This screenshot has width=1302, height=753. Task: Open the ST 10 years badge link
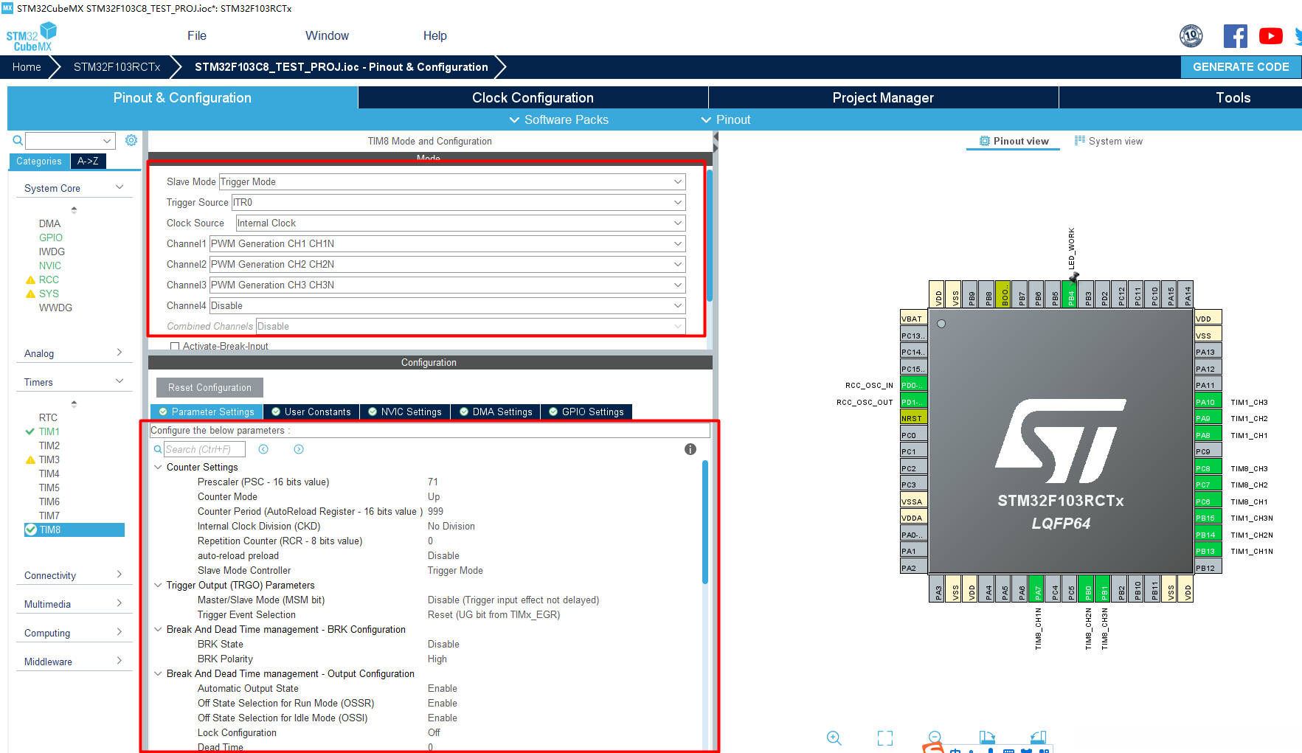(x=1191, y=35)
